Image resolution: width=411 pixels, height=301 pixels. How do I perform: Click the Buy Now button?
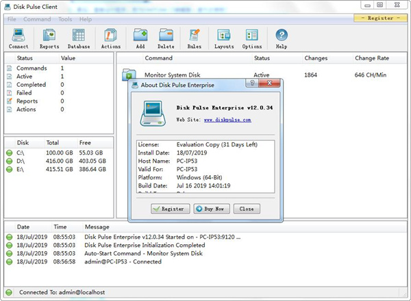point(212,209)
